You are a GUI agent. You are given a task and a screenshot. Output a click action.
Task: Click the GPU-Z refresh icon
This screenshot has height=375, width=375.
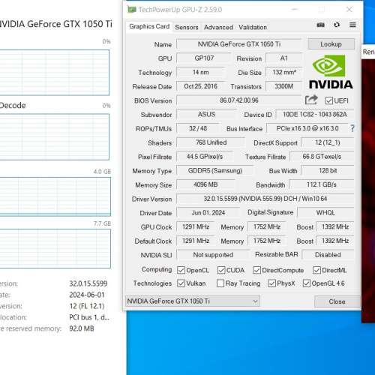click(x=337, y=25)
